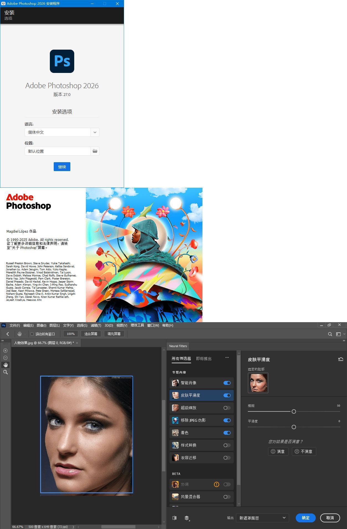Image resolution: width=347 pixels, height=529 pixels.
Task: Click the before/after preview icon at bottom
Action: 174,518
